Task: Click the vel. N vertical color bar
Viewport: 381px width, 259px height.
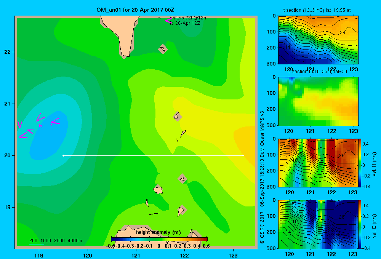Action: 360,163
